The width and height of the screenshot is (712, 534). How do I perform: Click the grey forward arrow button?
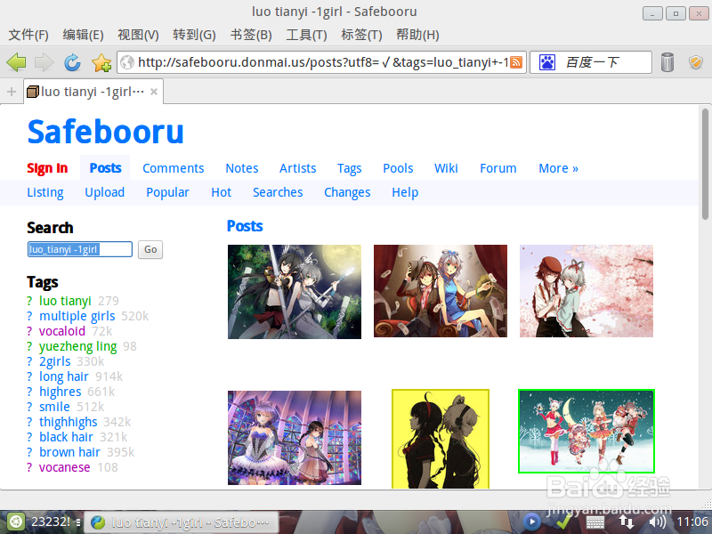(x=44, y=62)
